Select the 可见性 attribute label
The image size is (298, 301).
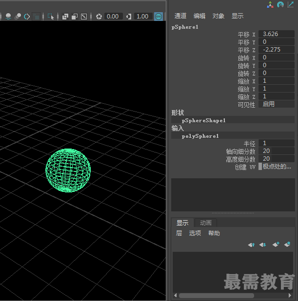point(246,105)
